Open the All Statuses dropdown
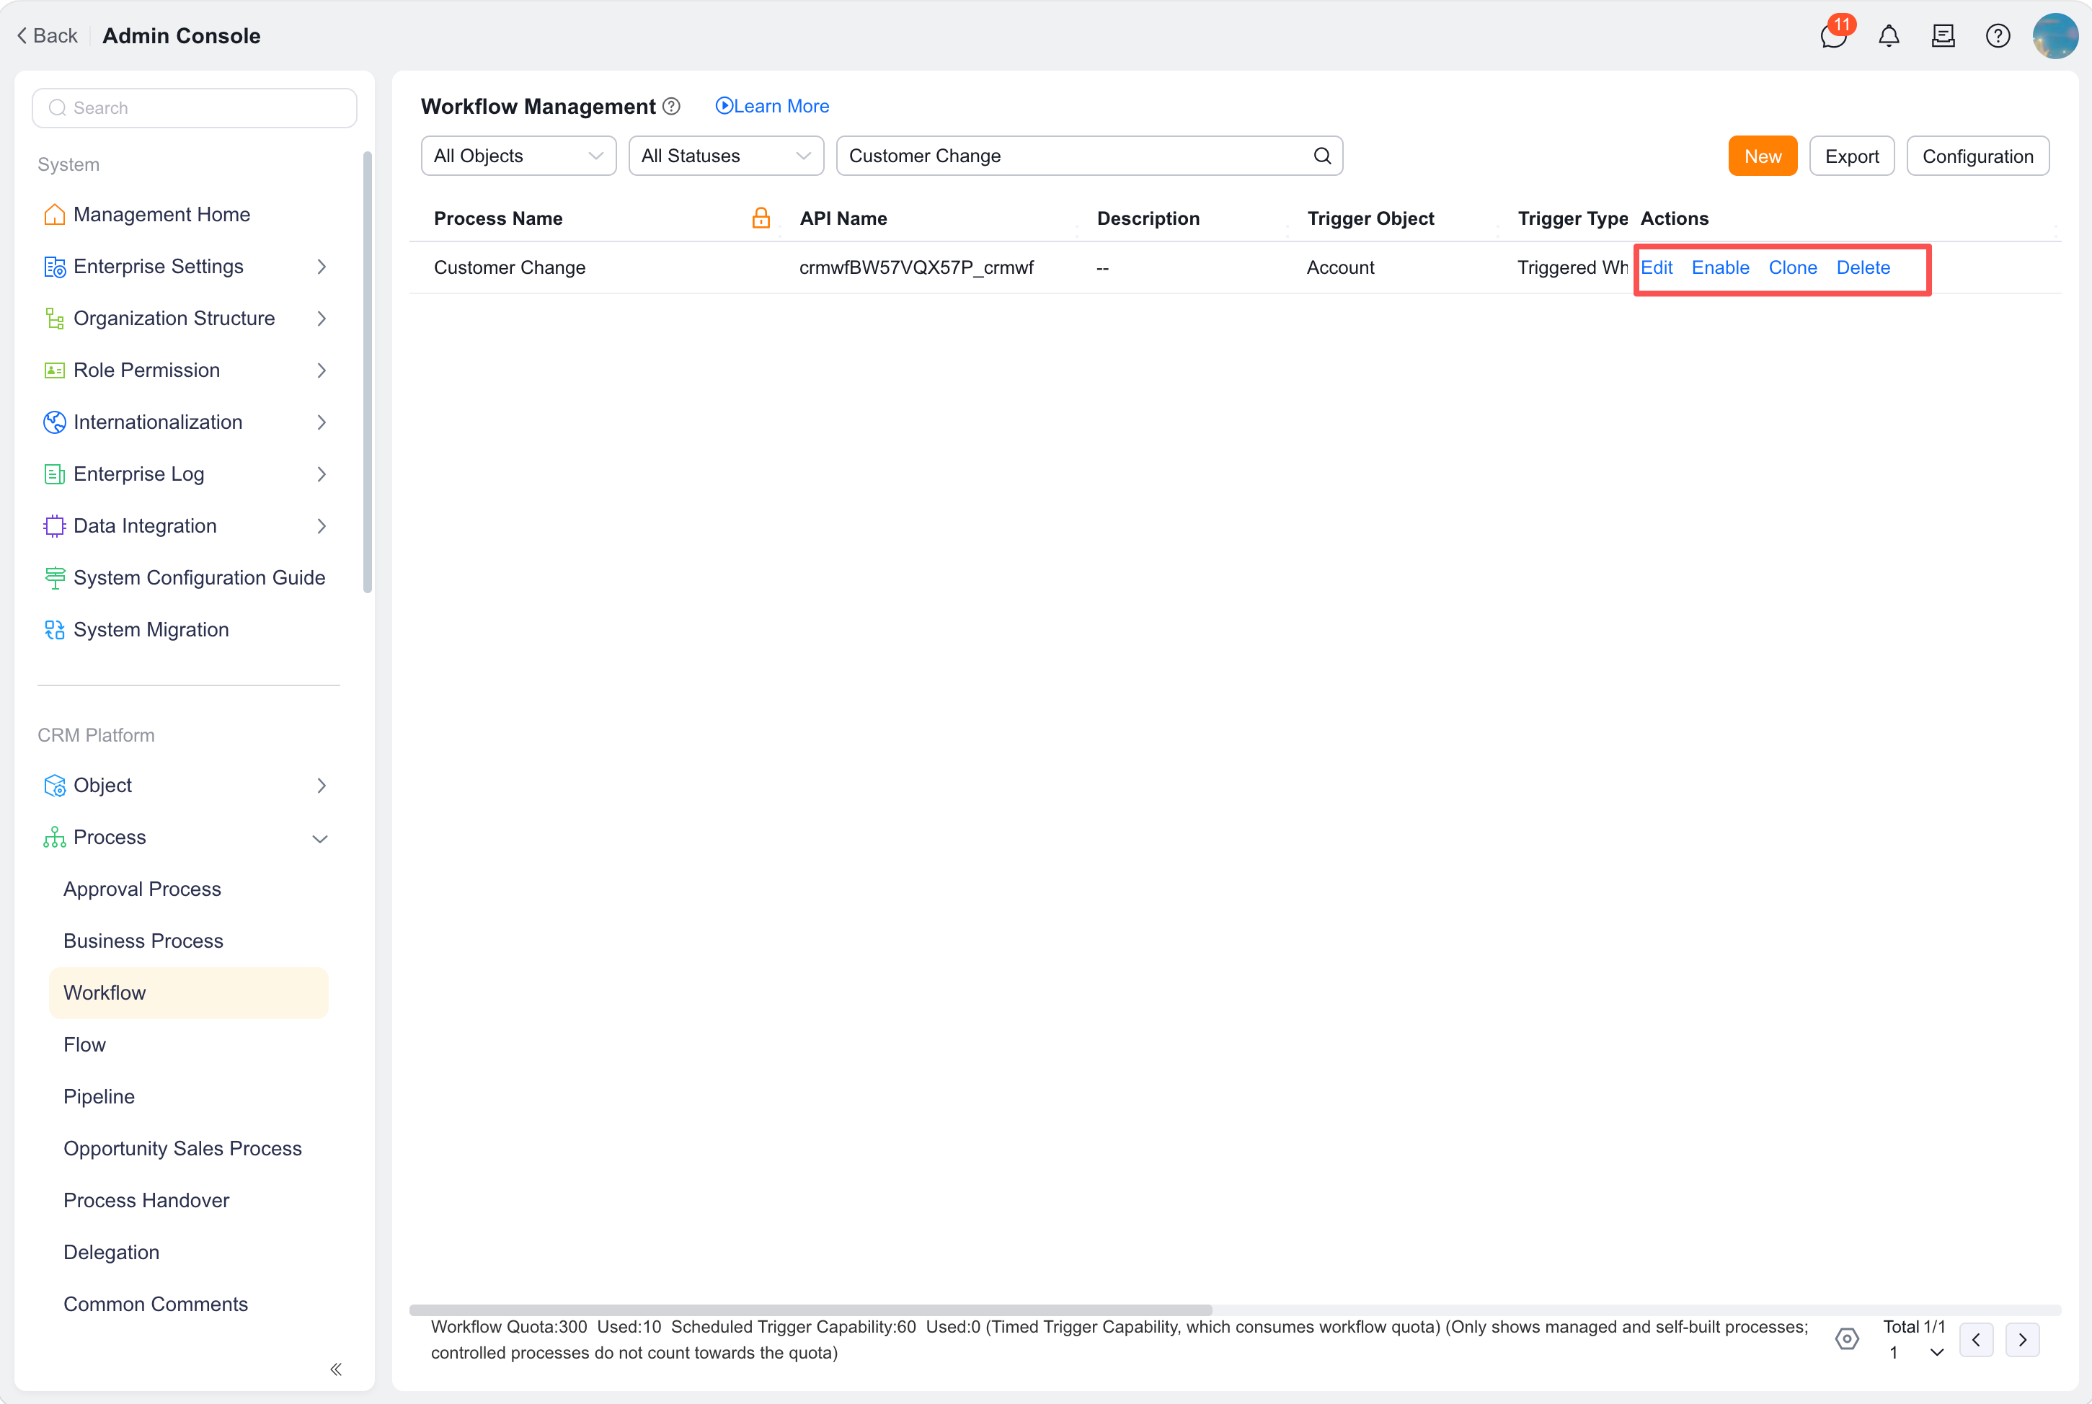The width and height of the screenshot is (2092, 1404). click(x=727, y=156)
